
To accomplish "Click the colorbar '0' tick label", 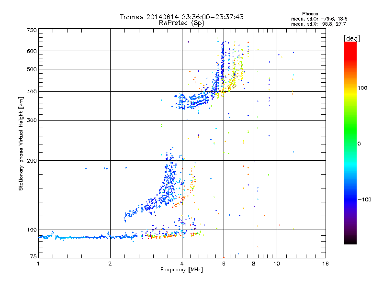I will coord(359,144).
